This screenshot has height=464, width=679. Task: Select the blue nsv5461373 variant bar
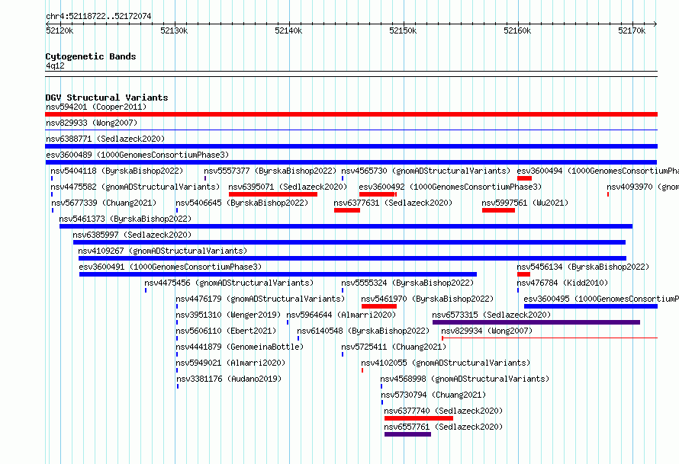pyautogui.click(x=346, y=226)
